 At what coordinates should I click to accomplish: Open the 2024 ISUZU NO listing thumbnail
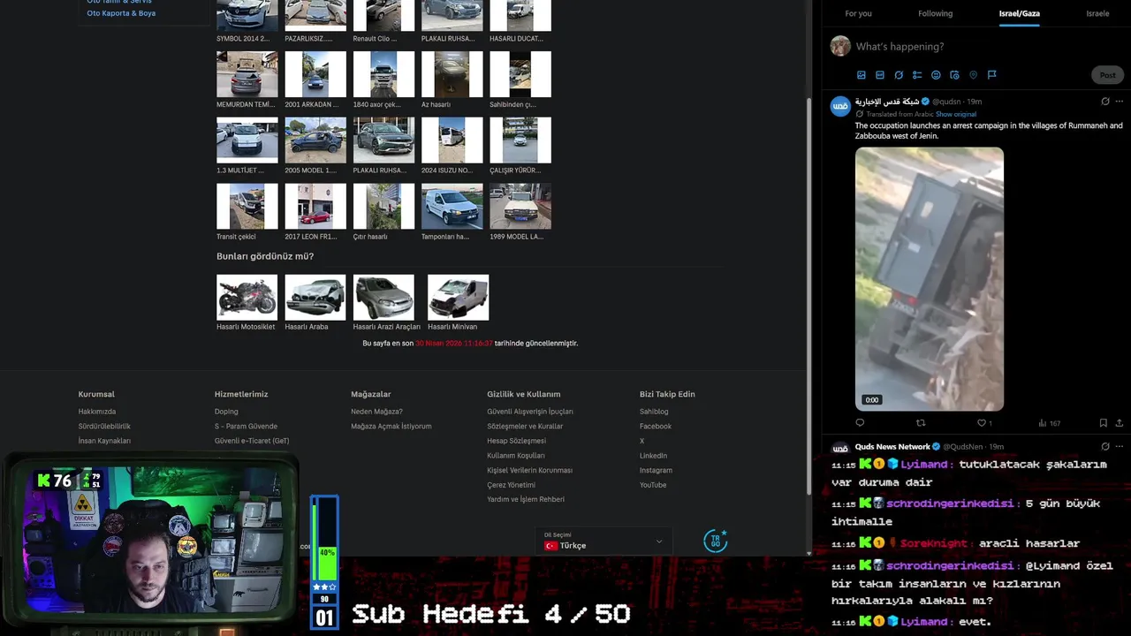tap(452, 140)
